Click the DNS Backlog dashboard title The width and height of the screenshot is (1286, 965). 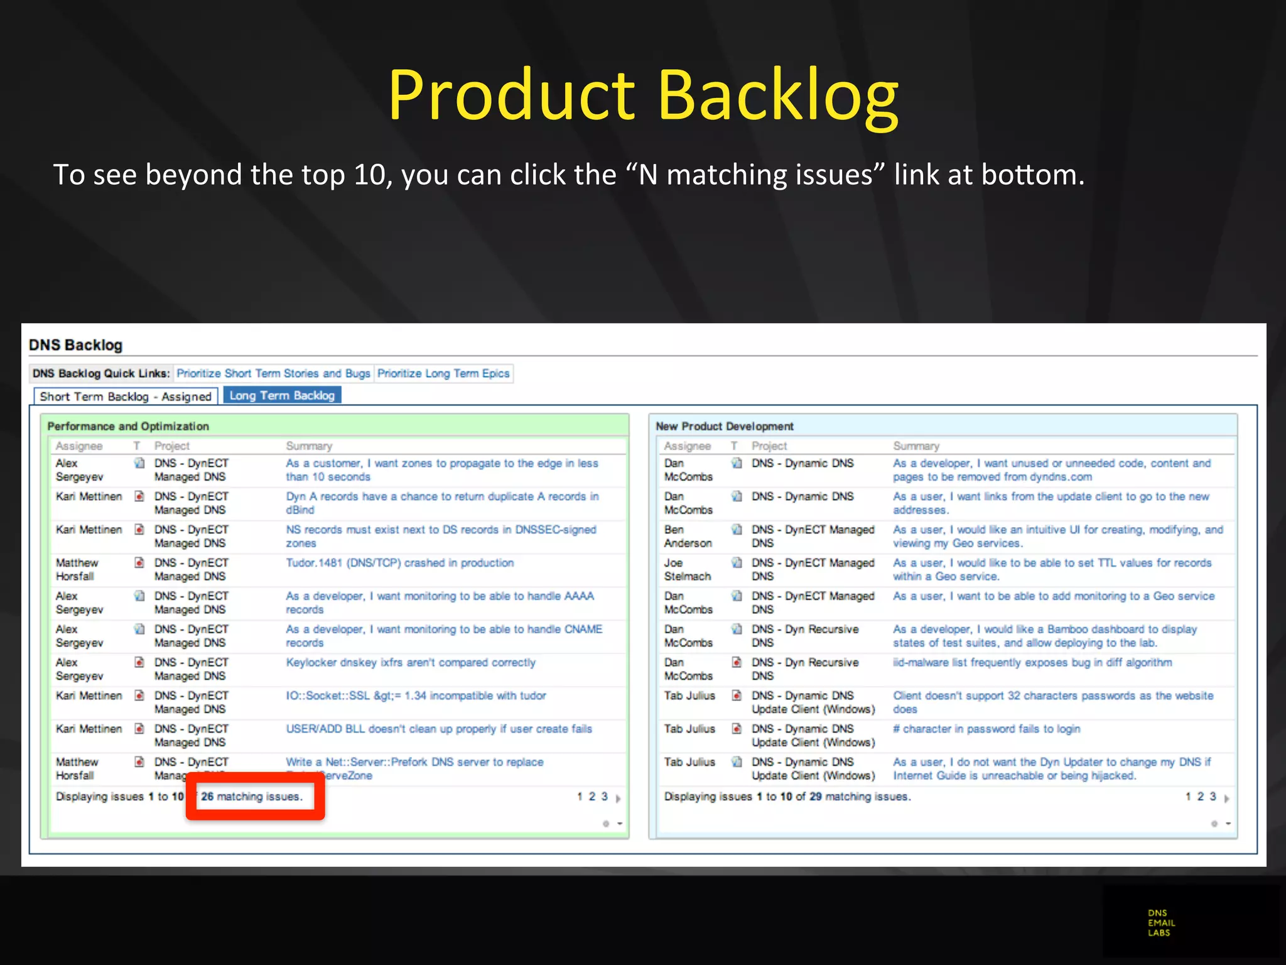click(75, 345)
